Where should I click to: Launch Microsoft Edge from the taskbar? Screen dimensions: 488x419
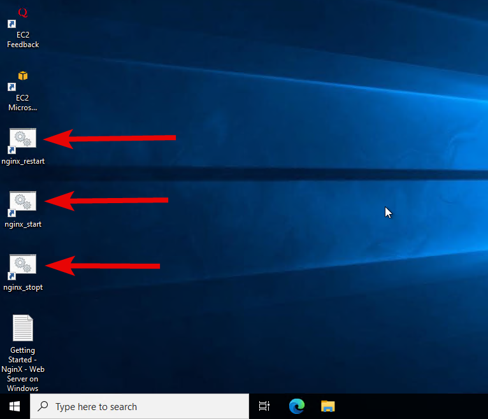click(x=297, y=406)
